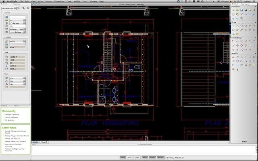
Task: Open the first Yes dropdown under Misc
Action: point(17,78)
